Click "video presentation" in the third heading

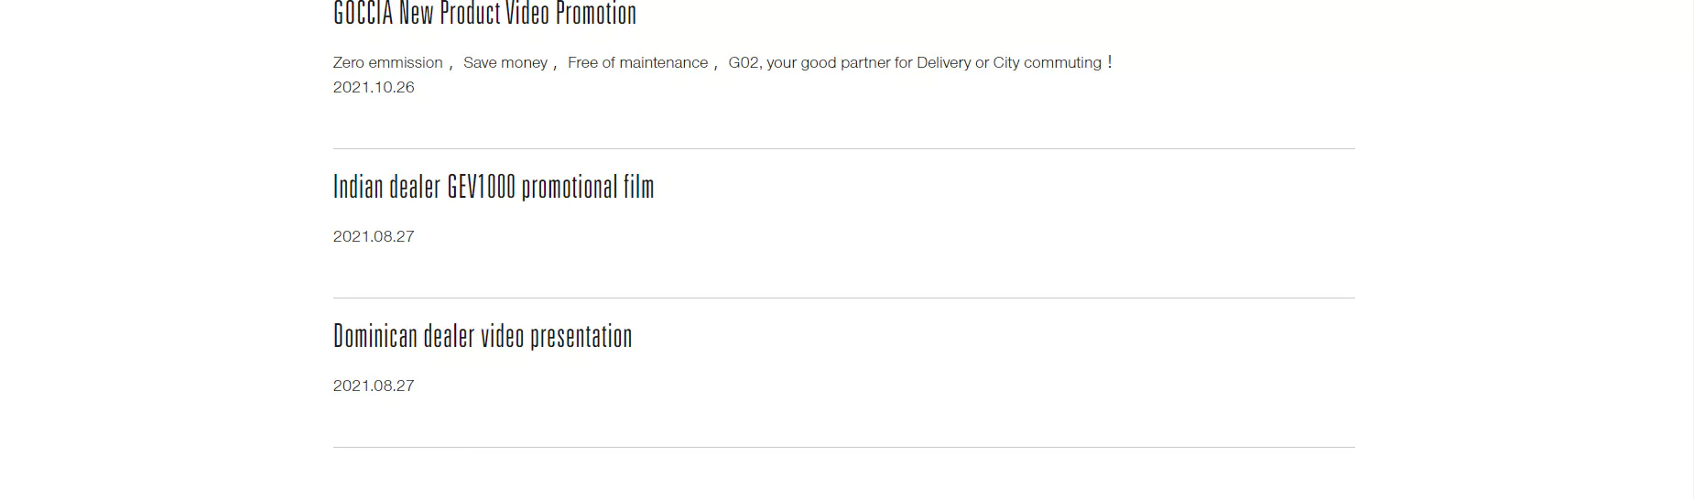point(557,336)
